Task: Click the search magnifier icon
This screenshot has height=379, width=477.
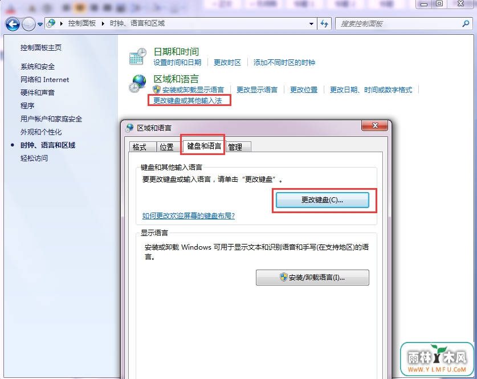Action: pyautogui.click(x=466, y=24)
